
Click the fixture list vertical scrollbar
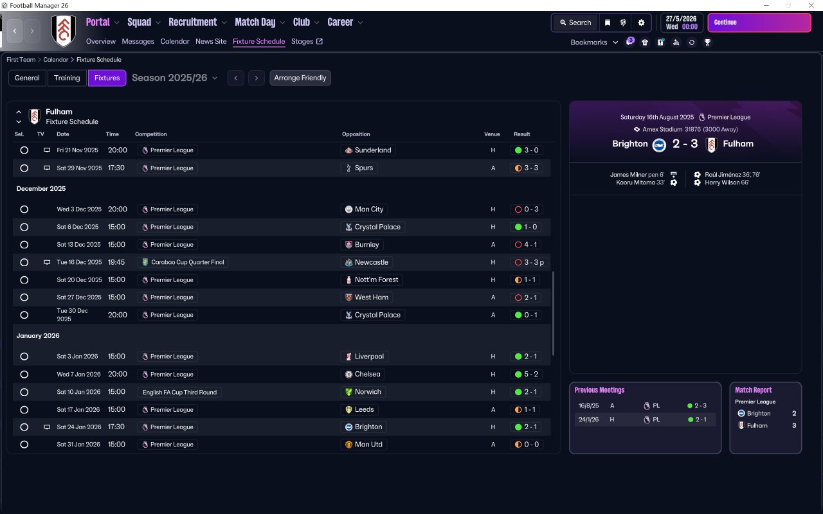[553, 313]
